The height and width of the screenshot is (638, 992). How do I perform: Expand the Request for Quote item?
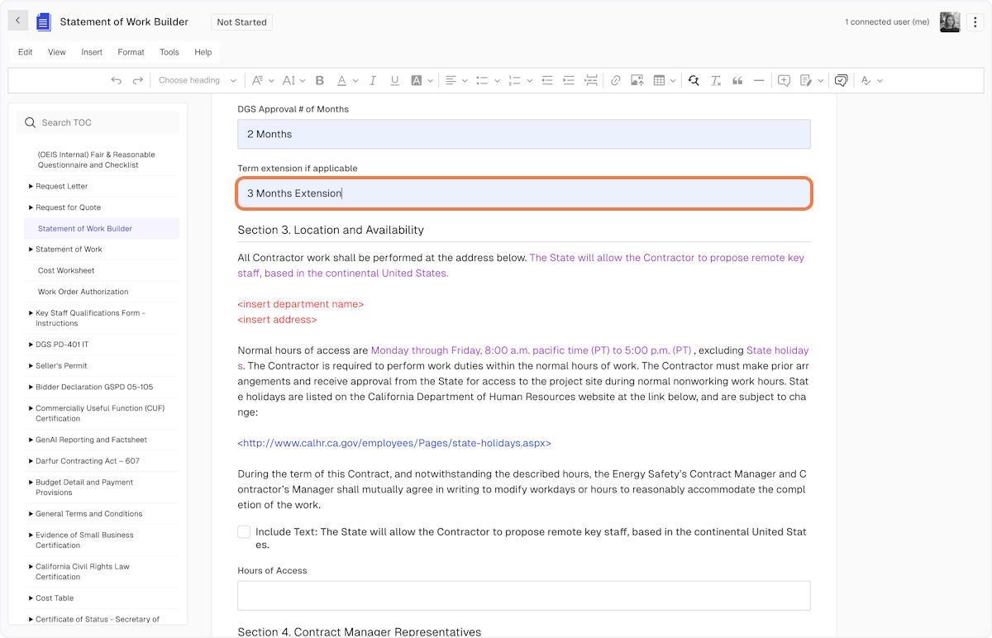31,207
